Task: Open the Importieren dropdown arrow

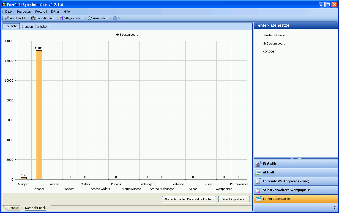Action: 58,18
